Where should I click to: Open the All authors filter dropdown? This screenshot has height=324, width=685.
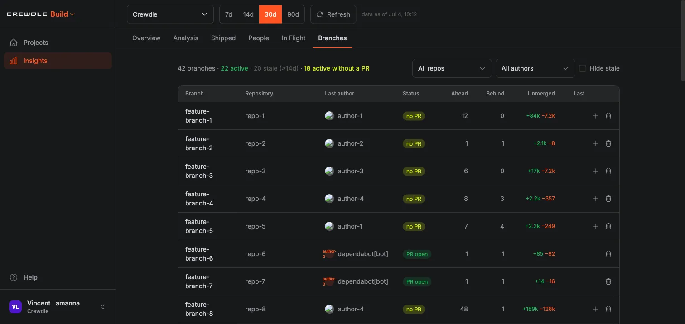click(x=535, y=68)
